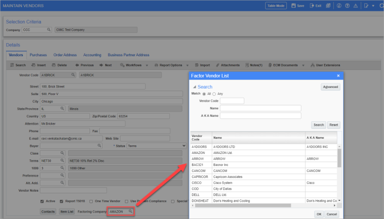Image resolution: width=384 pixels, height=219 pixels.
Task: Click the Reset button in dialog
Action: [334, 125]
